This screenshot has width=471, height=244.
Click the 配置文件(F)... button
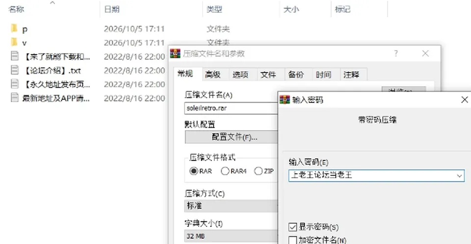pyautogui.click(x=231, y=137)
